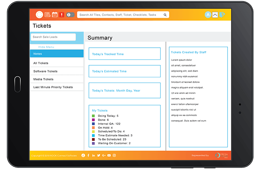Click Tickets Created By Staff heading
Viewport: 260px width, 169px height.
[x=188, y=52]
